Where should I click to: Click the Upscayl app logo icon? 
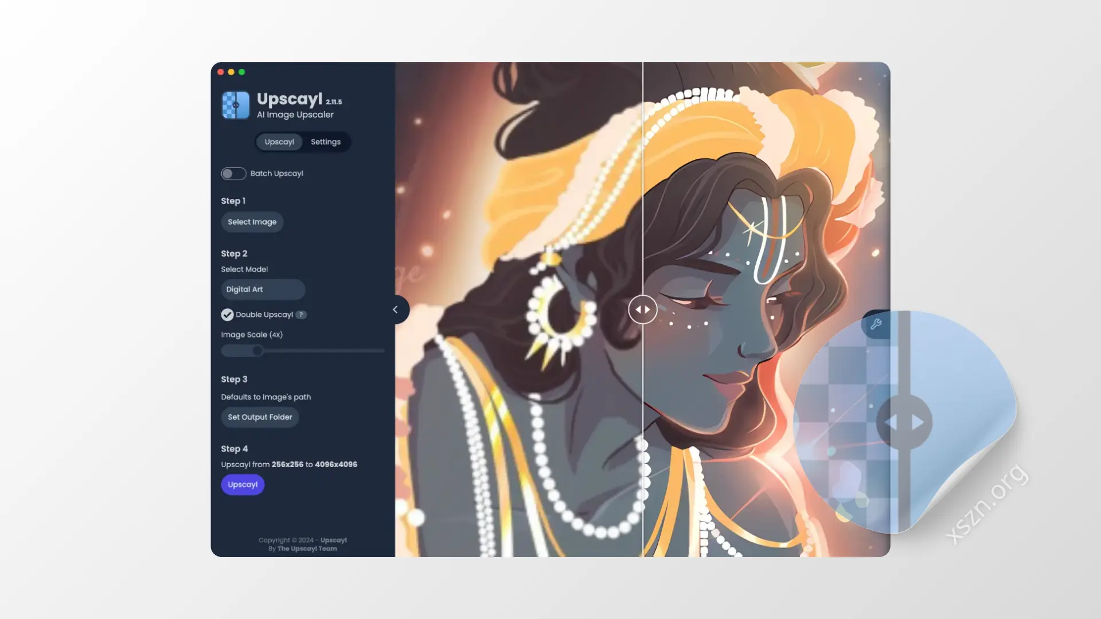(x=236, y=105)
